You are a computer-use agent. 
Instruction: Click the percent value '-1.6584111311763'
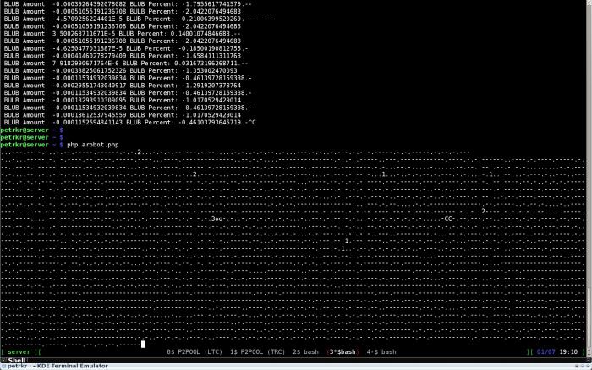211,56
